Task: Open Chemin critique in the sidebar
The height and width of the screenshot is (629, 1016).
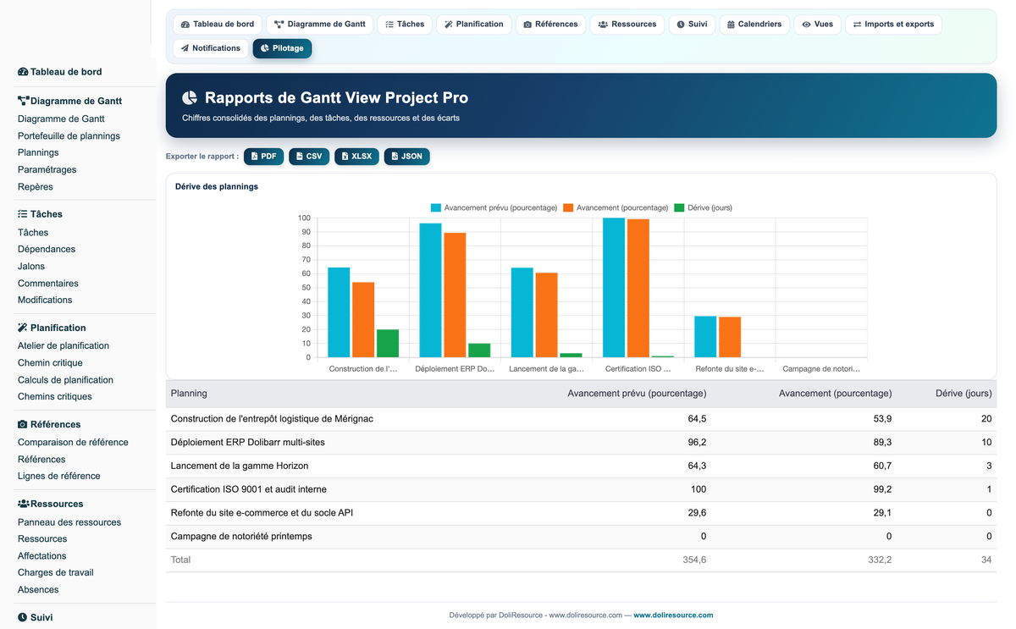Action: [x=50, y=362]
